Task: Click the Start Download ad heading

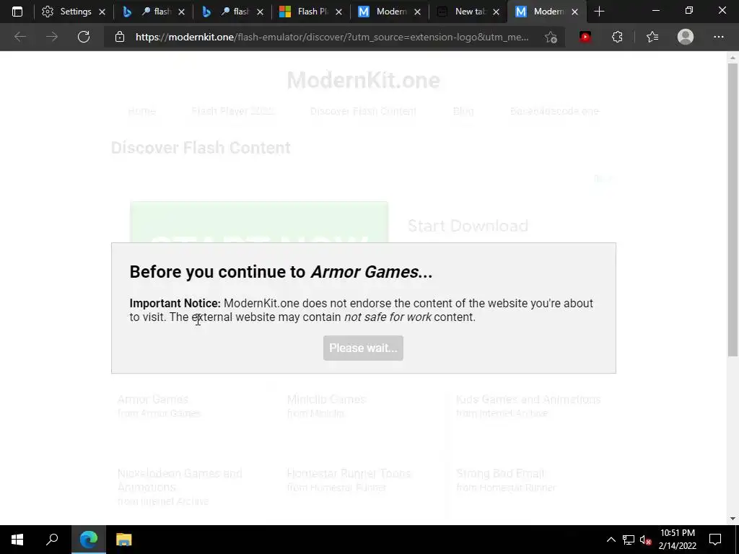Action: click(468, 226)
